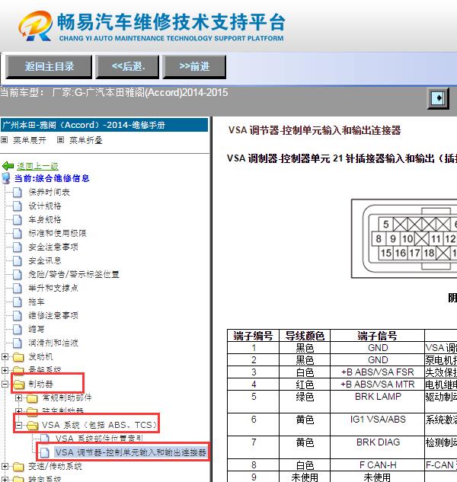Click the 导线颜色 column header
The image size is (457, 482).
tap(305, 336)
